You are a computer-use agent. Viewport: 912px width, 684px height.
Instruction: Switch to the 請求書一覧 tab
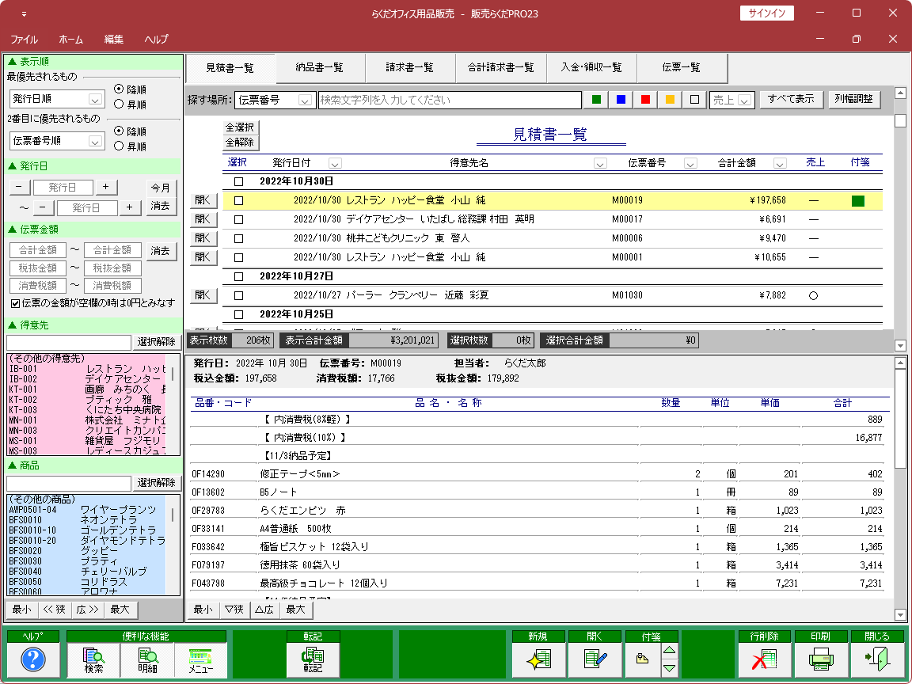click(409, 67)
